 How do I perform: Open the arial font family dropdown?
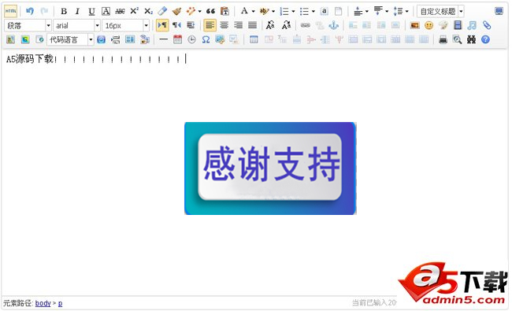pyautogui.click(x=76, y=25)
